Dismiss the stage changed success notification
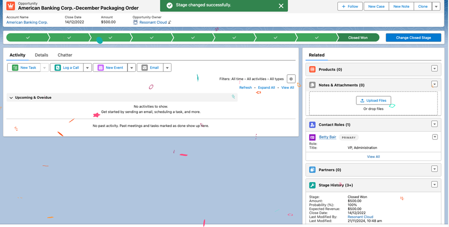This screenshot has width=449, height=227. point(281,6)
